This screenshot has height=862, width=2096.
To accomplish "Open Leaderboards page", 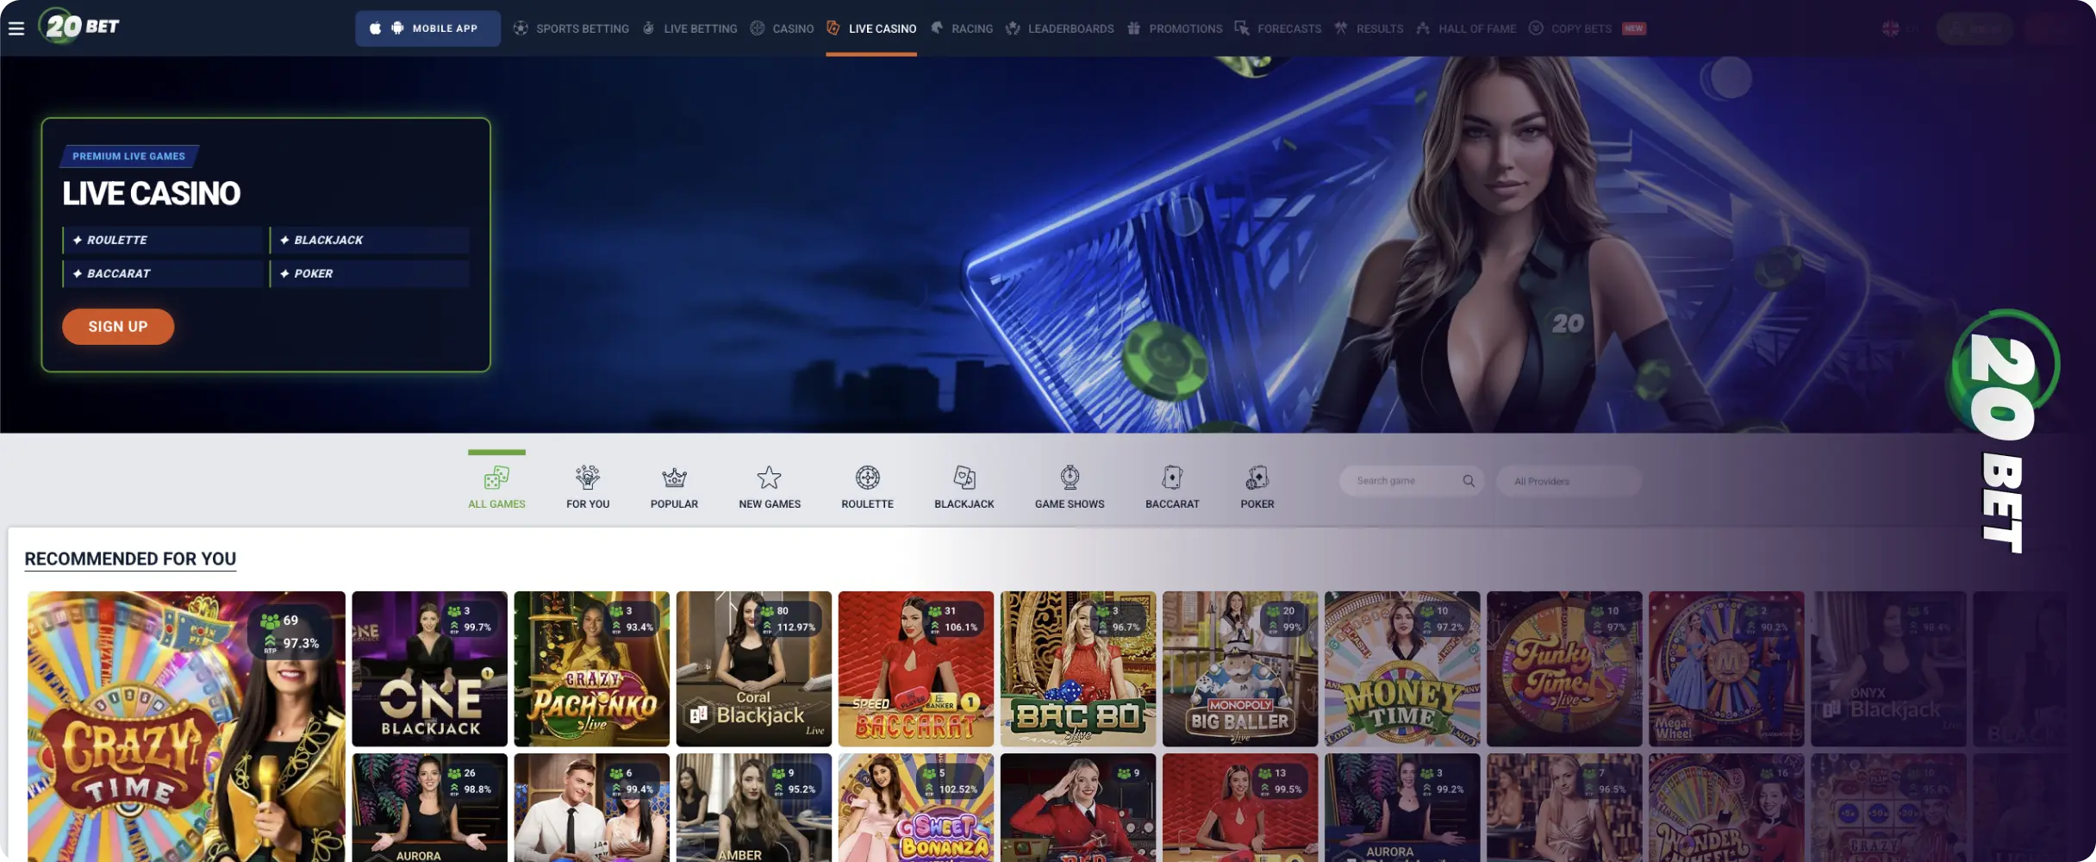I will (1060, 28).
